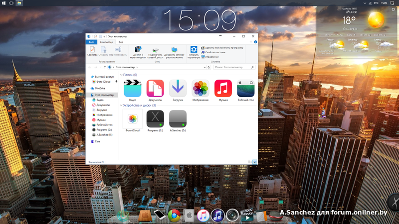Open the Файл menu tab

tap(91, 42)
